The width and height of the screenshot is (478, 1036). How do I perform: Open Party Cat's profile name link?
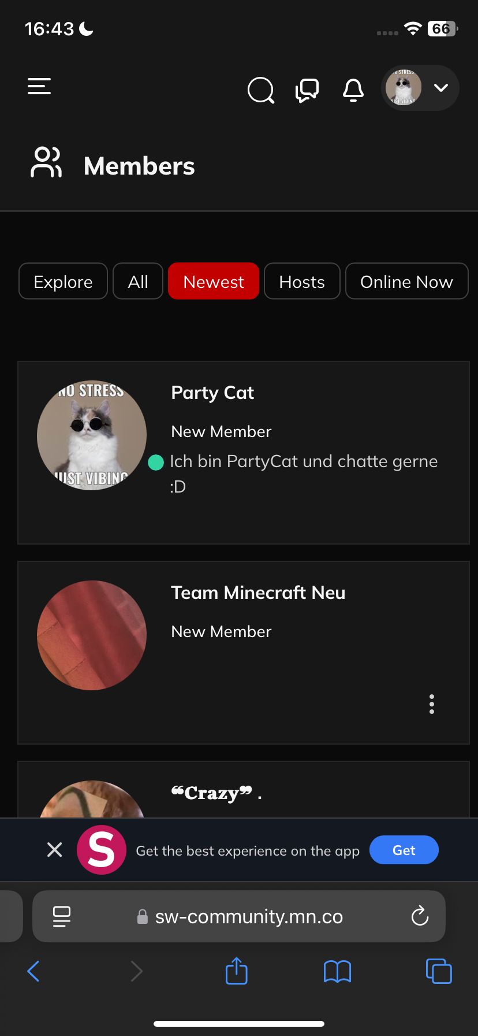coord(212,393)
